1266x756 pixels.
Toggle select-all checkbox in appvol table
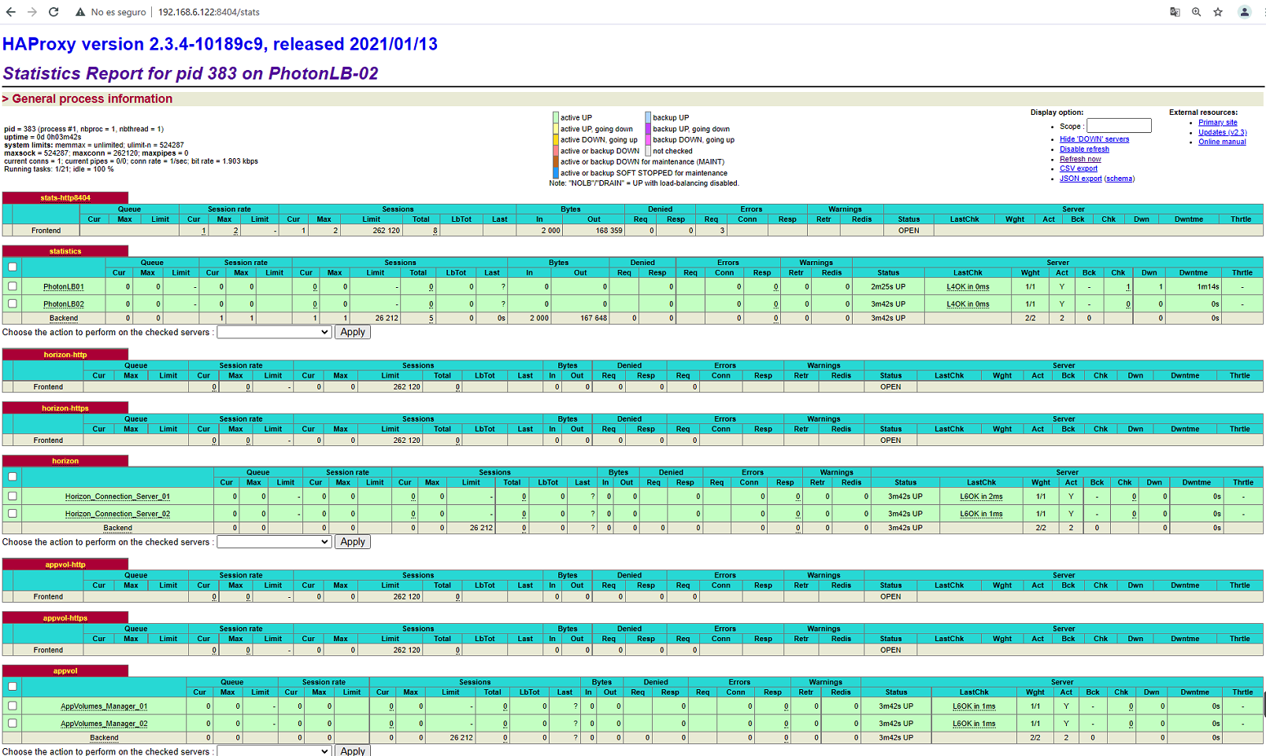pyautogui.click(x=13, y=686)
